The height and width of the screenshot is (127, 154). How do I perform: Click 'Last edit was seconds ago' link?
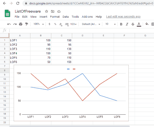pos(123,17)
